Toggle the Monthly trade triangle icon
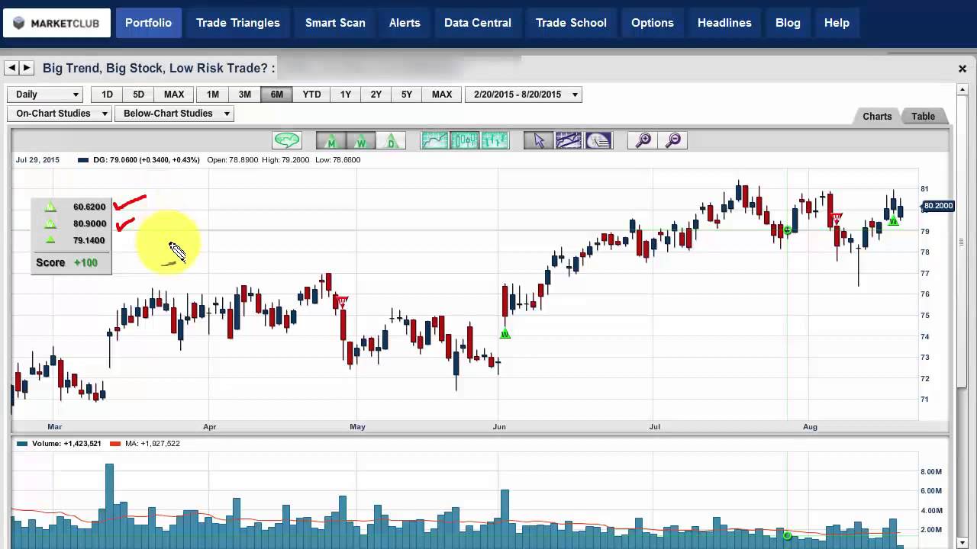This screenshot has width=977, height=549. [331, 140]
